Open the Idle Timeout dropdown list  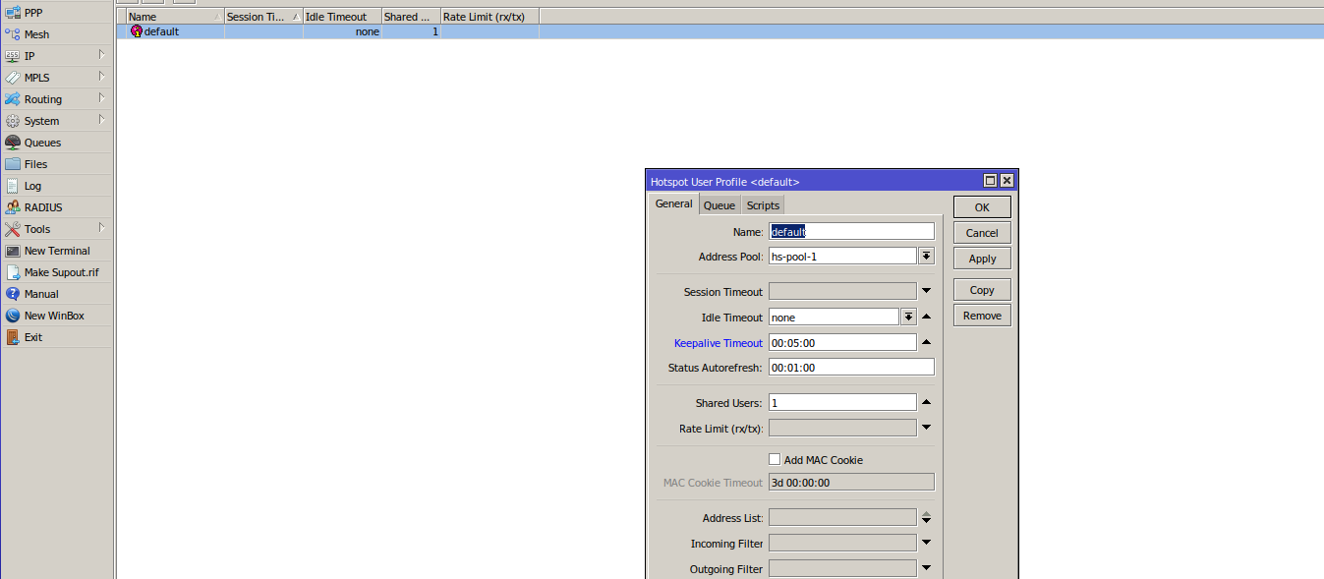pos(908,317)
